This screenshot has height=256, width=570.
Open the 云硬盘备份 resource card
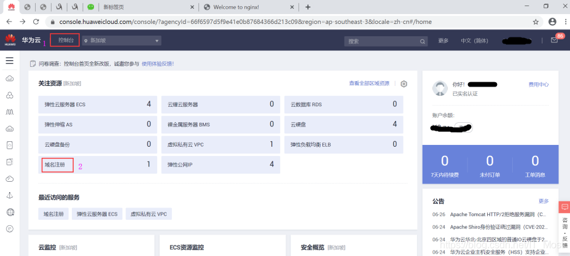[x=98, y=144]
